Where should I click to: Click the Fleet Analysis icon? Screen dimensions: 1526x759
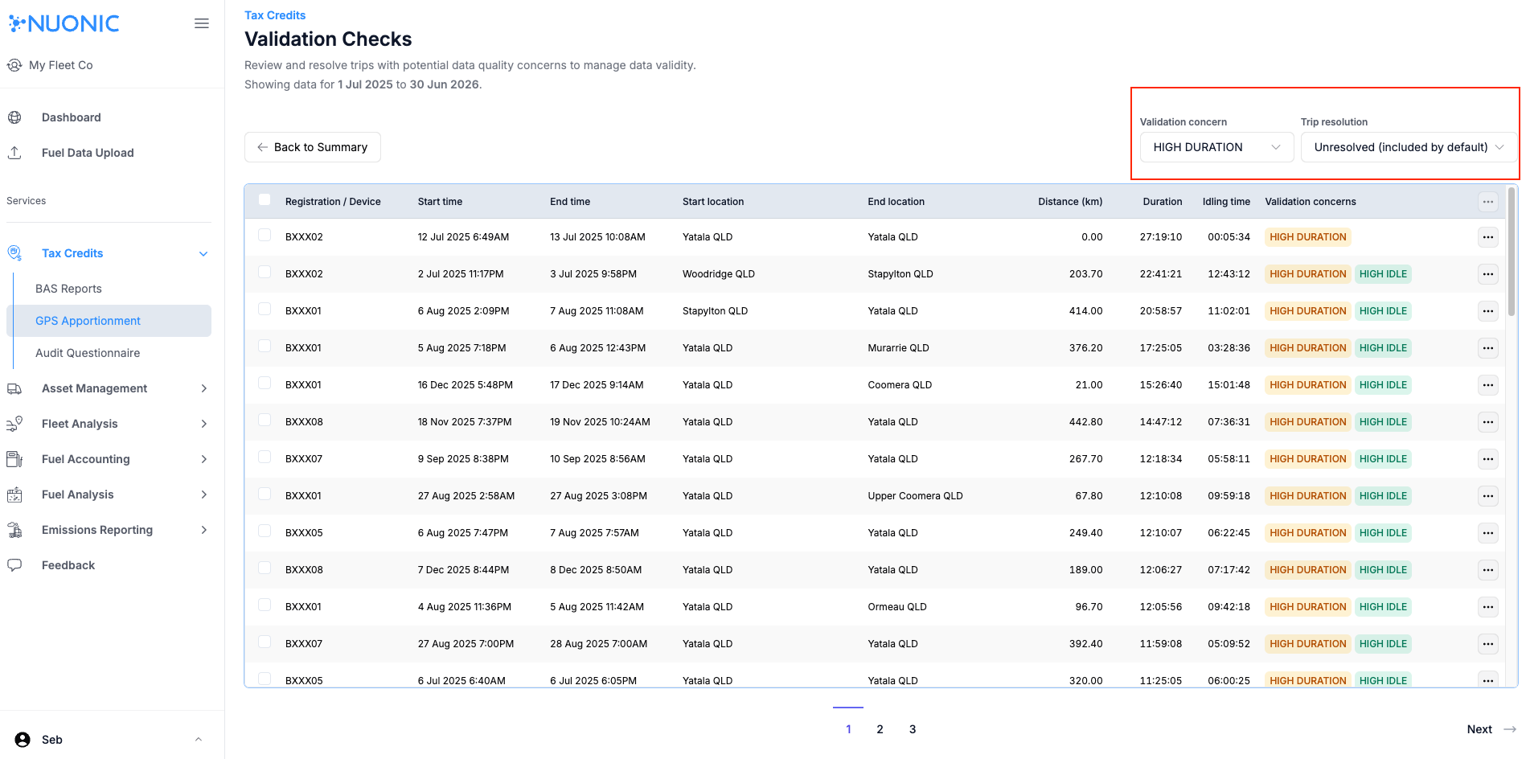14,424
